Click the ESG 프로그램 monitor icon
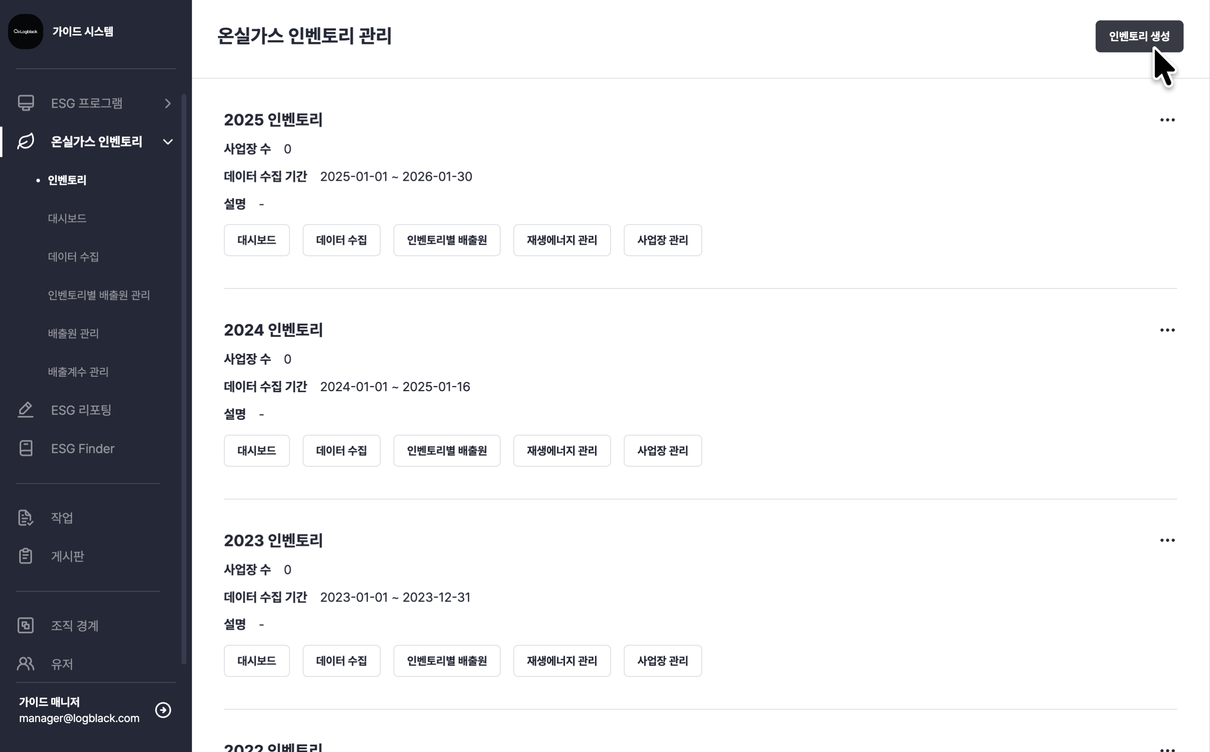 coord(26,103)
